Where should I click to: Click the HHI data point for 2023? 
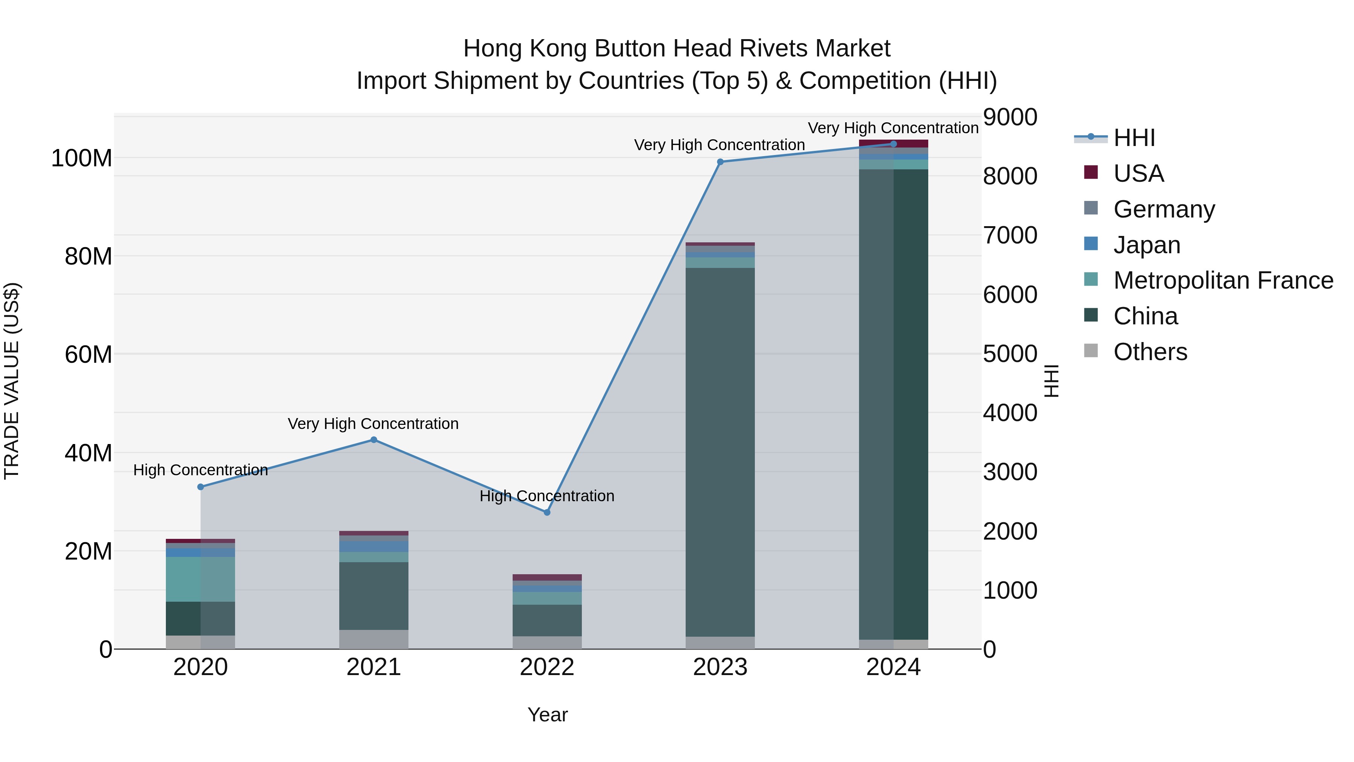[x=720, y=162]
